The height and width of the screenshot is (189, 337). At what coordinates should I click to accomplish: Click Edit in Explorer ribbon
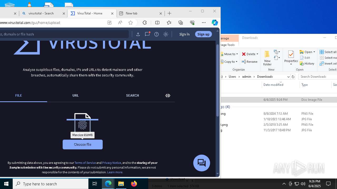[305, 58]
